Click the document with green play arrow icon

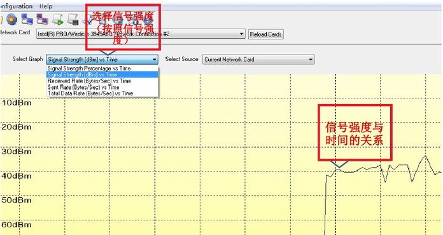pyautogui.click(x=58, y=20)
